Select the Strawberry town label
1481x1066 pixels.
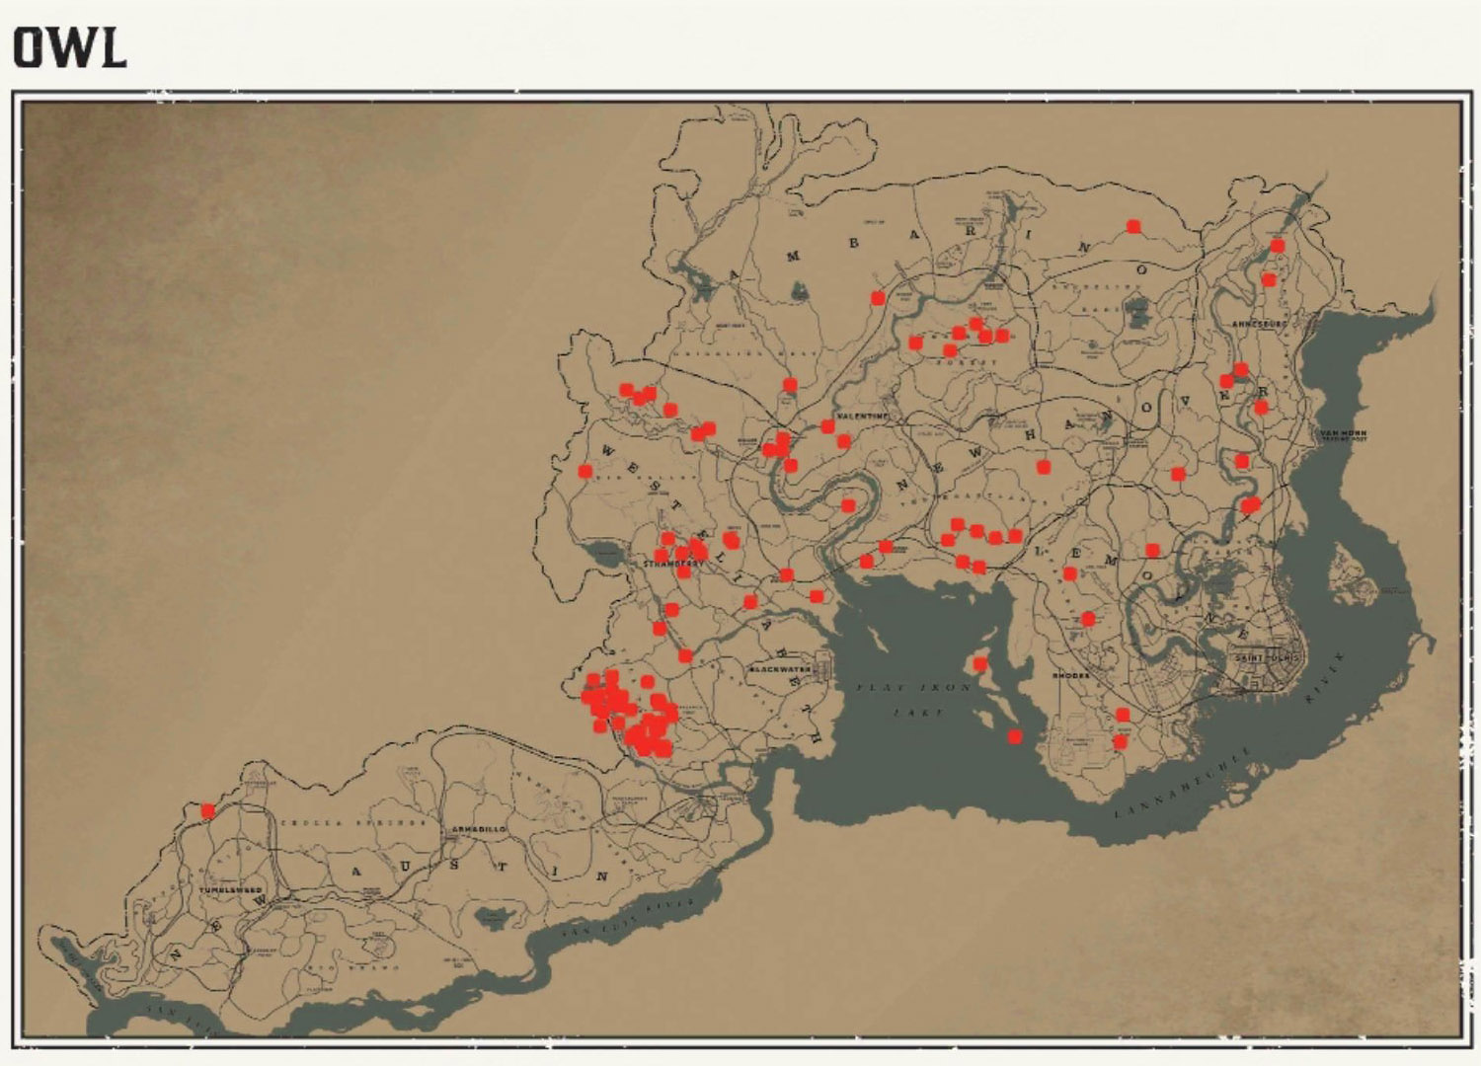tap(674, 564)
